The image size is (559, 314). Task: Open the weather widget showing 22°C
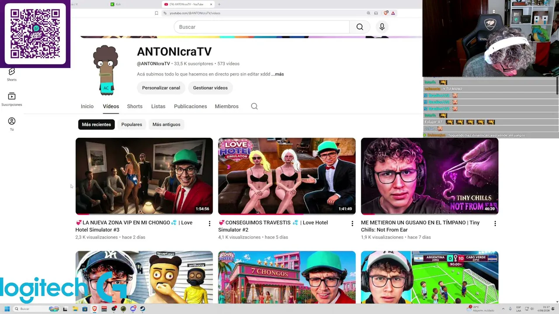pyautogui.click(x=481, y=309)
